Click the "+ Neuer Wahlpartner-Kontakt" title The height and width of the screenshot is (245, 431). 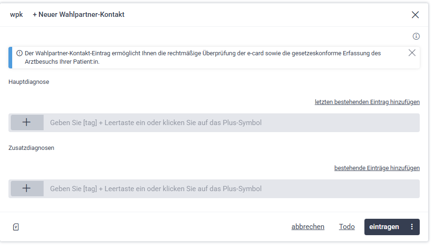78,15
